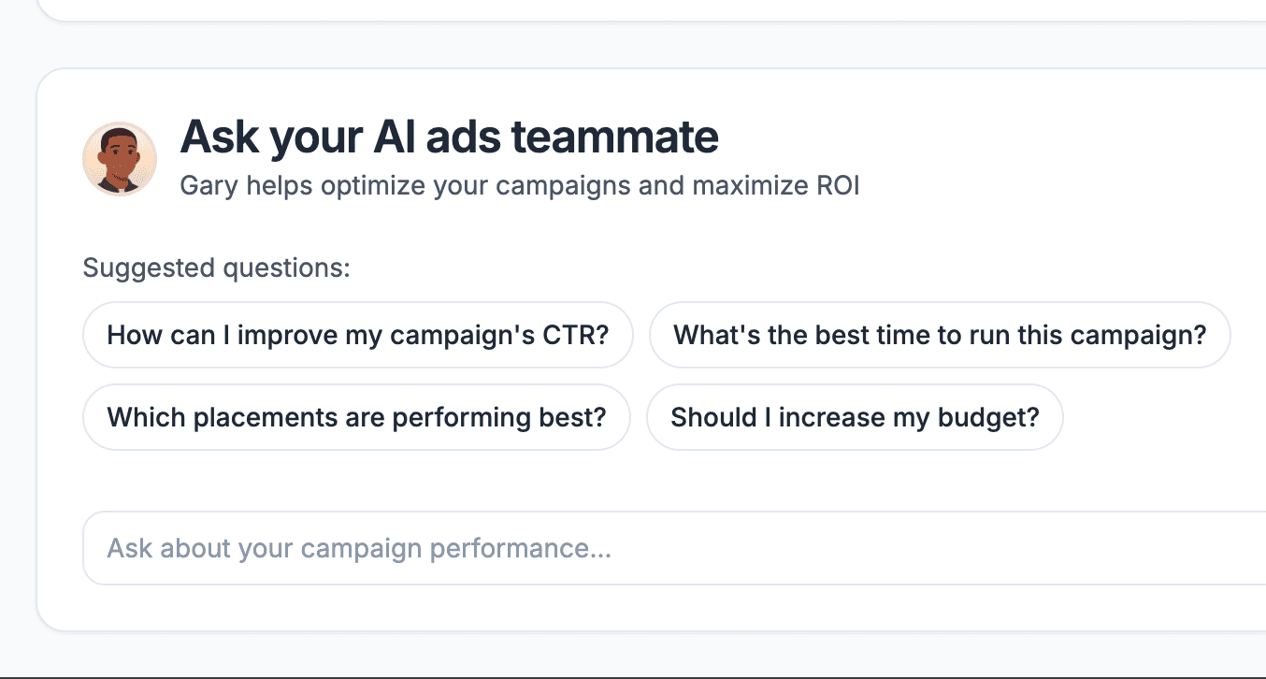The width and height of the screenshot is (1266, 679).
Task: Ask Gary which placements perform best
Action: (x=357, y=417)
